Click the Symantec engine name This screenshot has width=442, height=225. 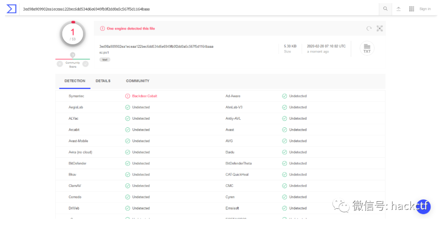tap(76, 96)
